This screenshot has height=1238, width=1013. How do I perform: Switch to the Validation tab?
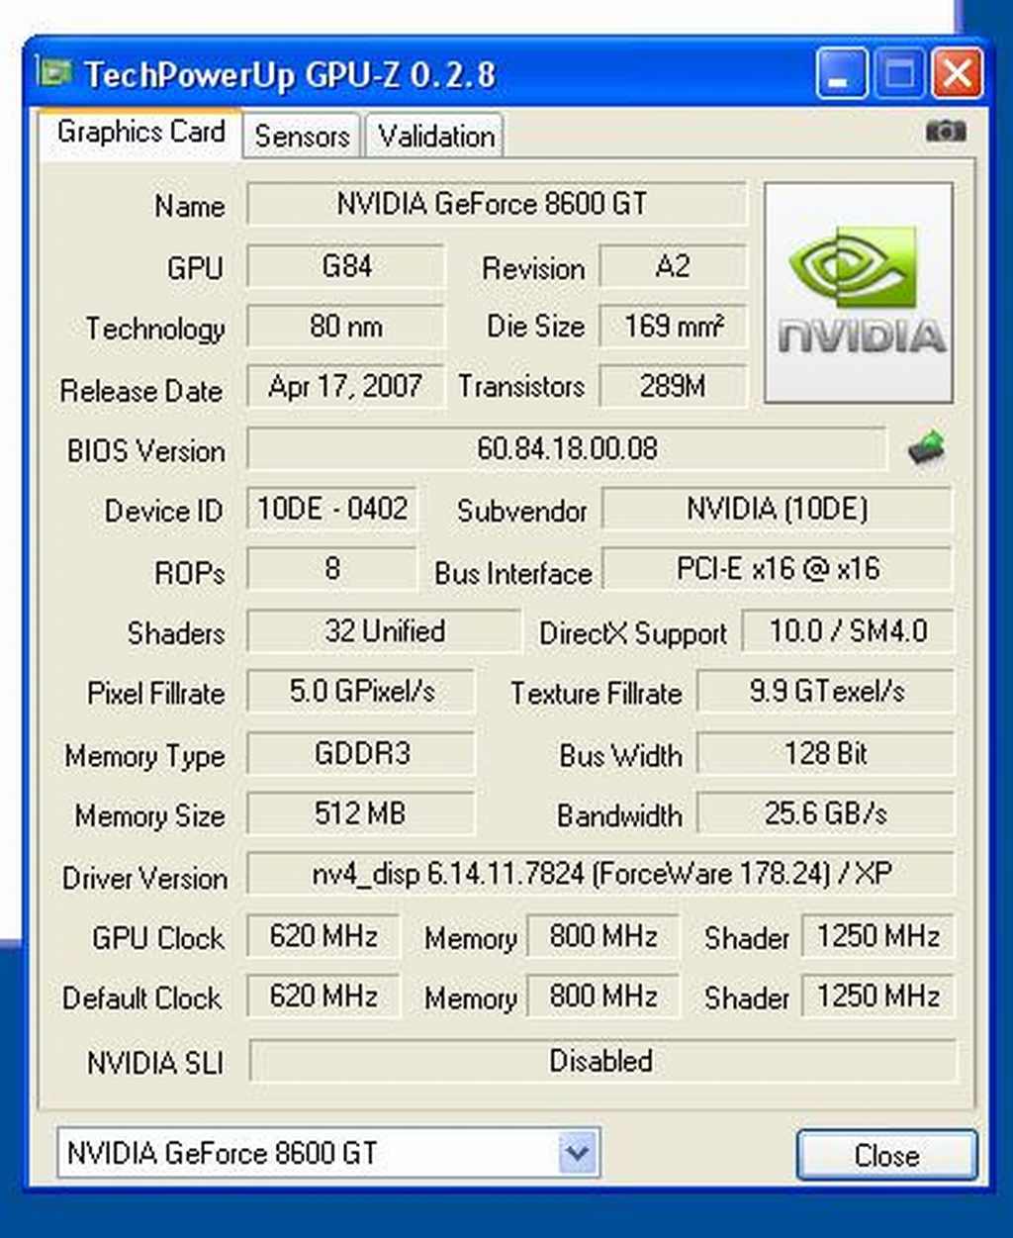435,137
